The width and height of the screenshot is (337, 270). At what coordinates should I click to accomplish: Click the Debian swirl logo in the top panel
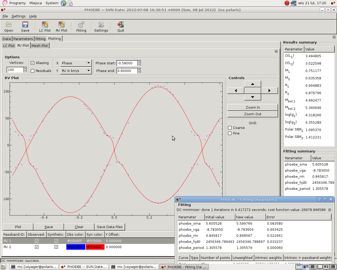point(4,3)
